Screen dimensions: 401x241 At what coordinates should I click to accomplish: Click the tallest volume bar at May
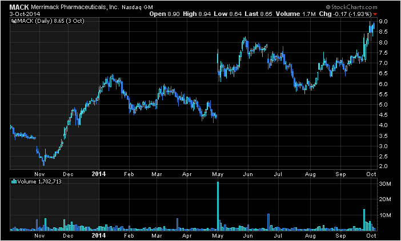218,206
